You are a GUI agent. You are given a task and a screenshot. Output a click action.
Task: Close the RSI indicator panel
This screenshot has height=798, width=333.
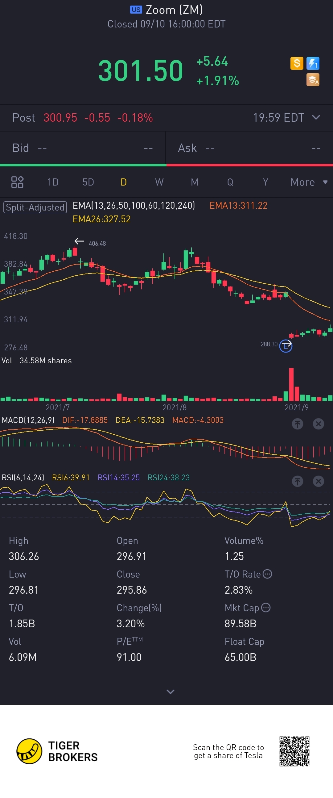click(x=318, y=481)
